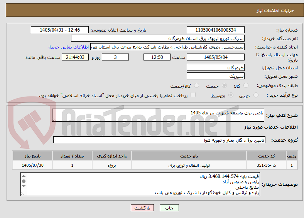The width and height of the screenshot is (304, 218).
Task: Click the نام خدمت column header
Action: (189, 156)
